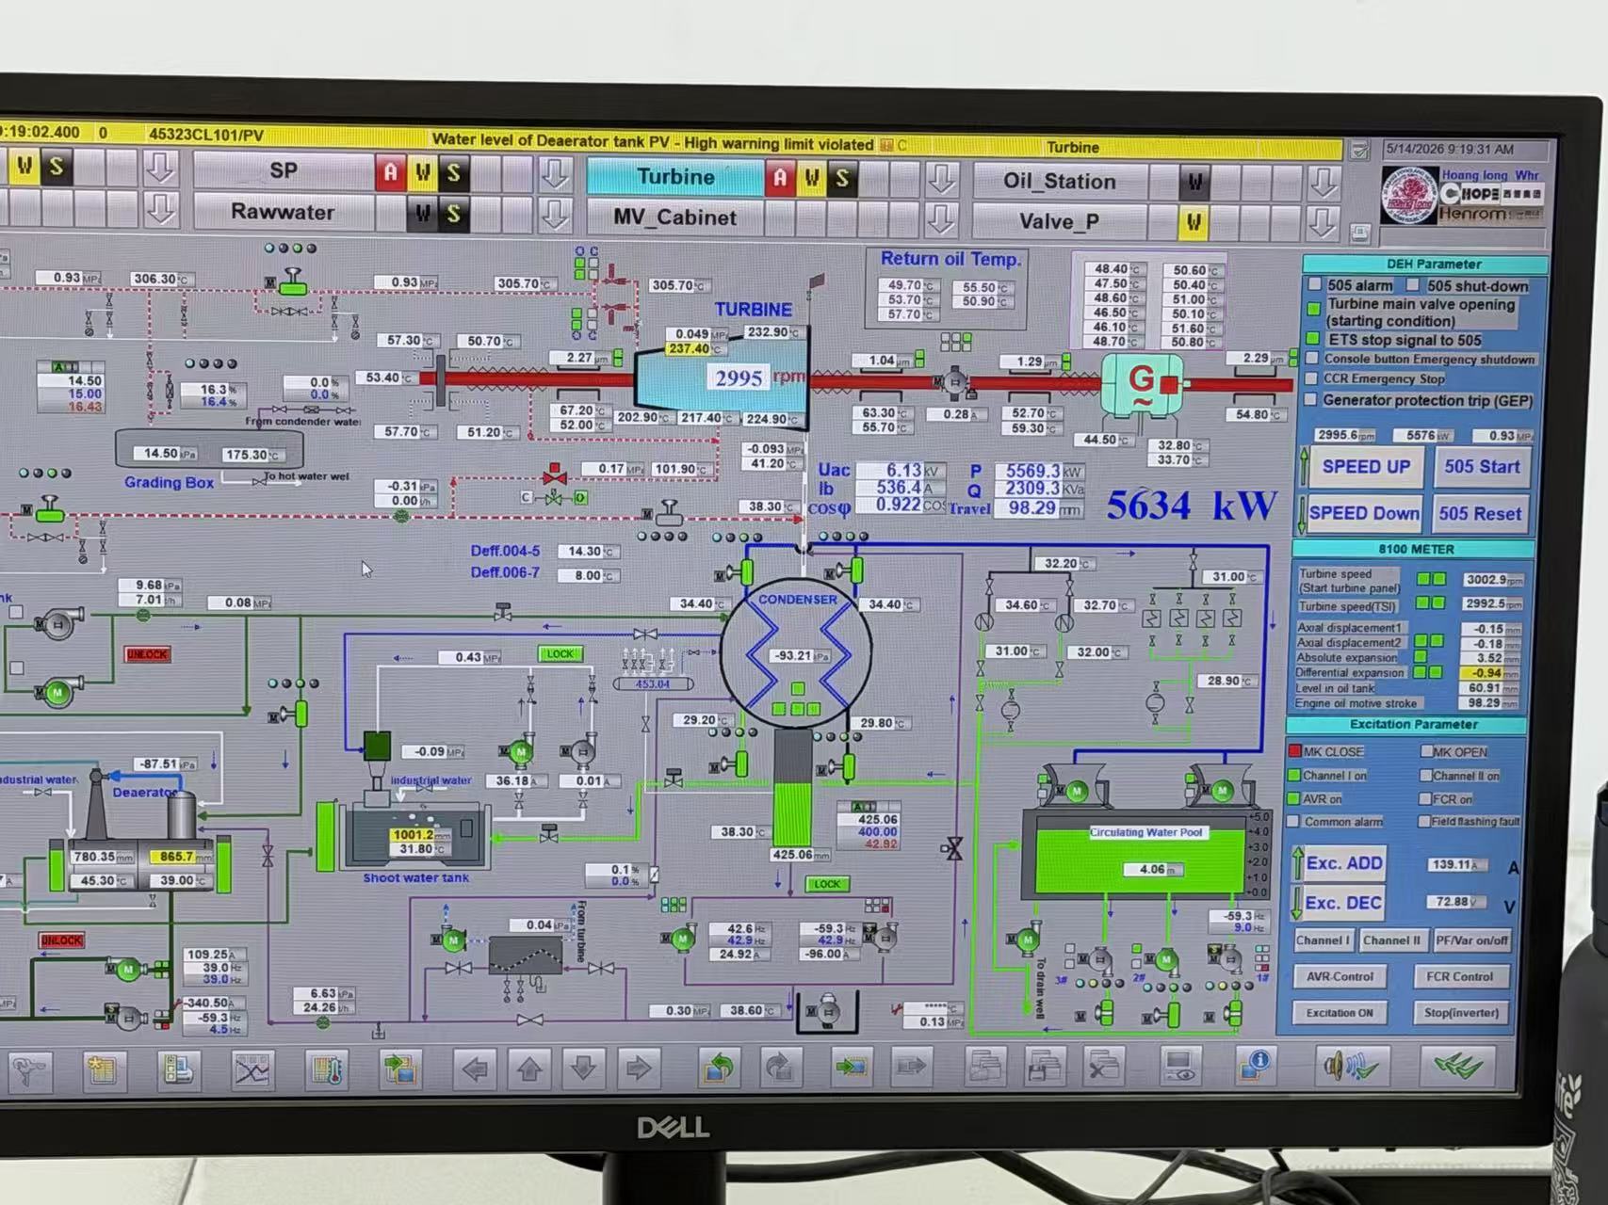
Task: Click the 505 Start button
Action: 1482,467
